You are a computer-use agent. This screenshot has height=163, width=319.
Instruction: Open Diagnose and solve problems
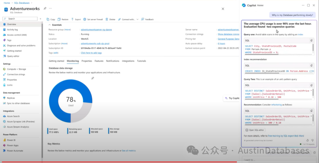(x=21, y=45)
